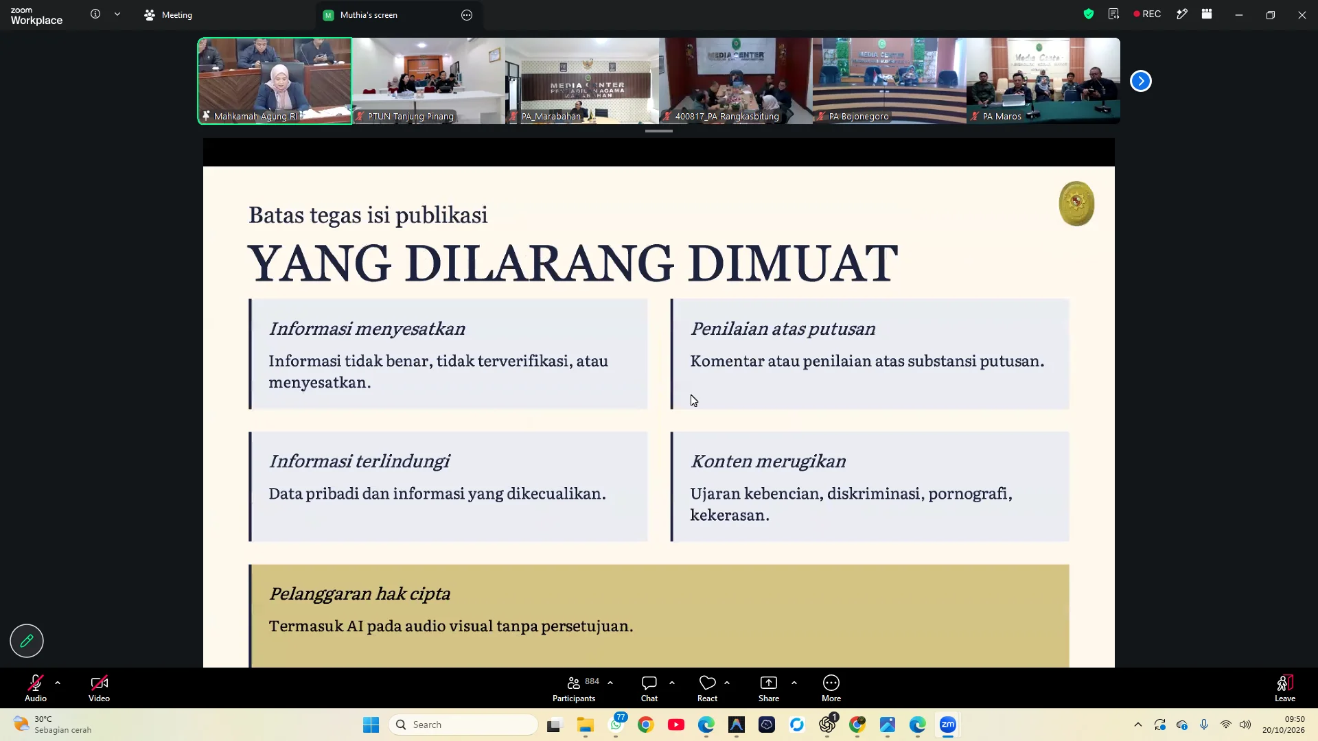Viewport: 1318px width, 741px height.
Task: Click the Windows Start button
Action: [371, 725]
